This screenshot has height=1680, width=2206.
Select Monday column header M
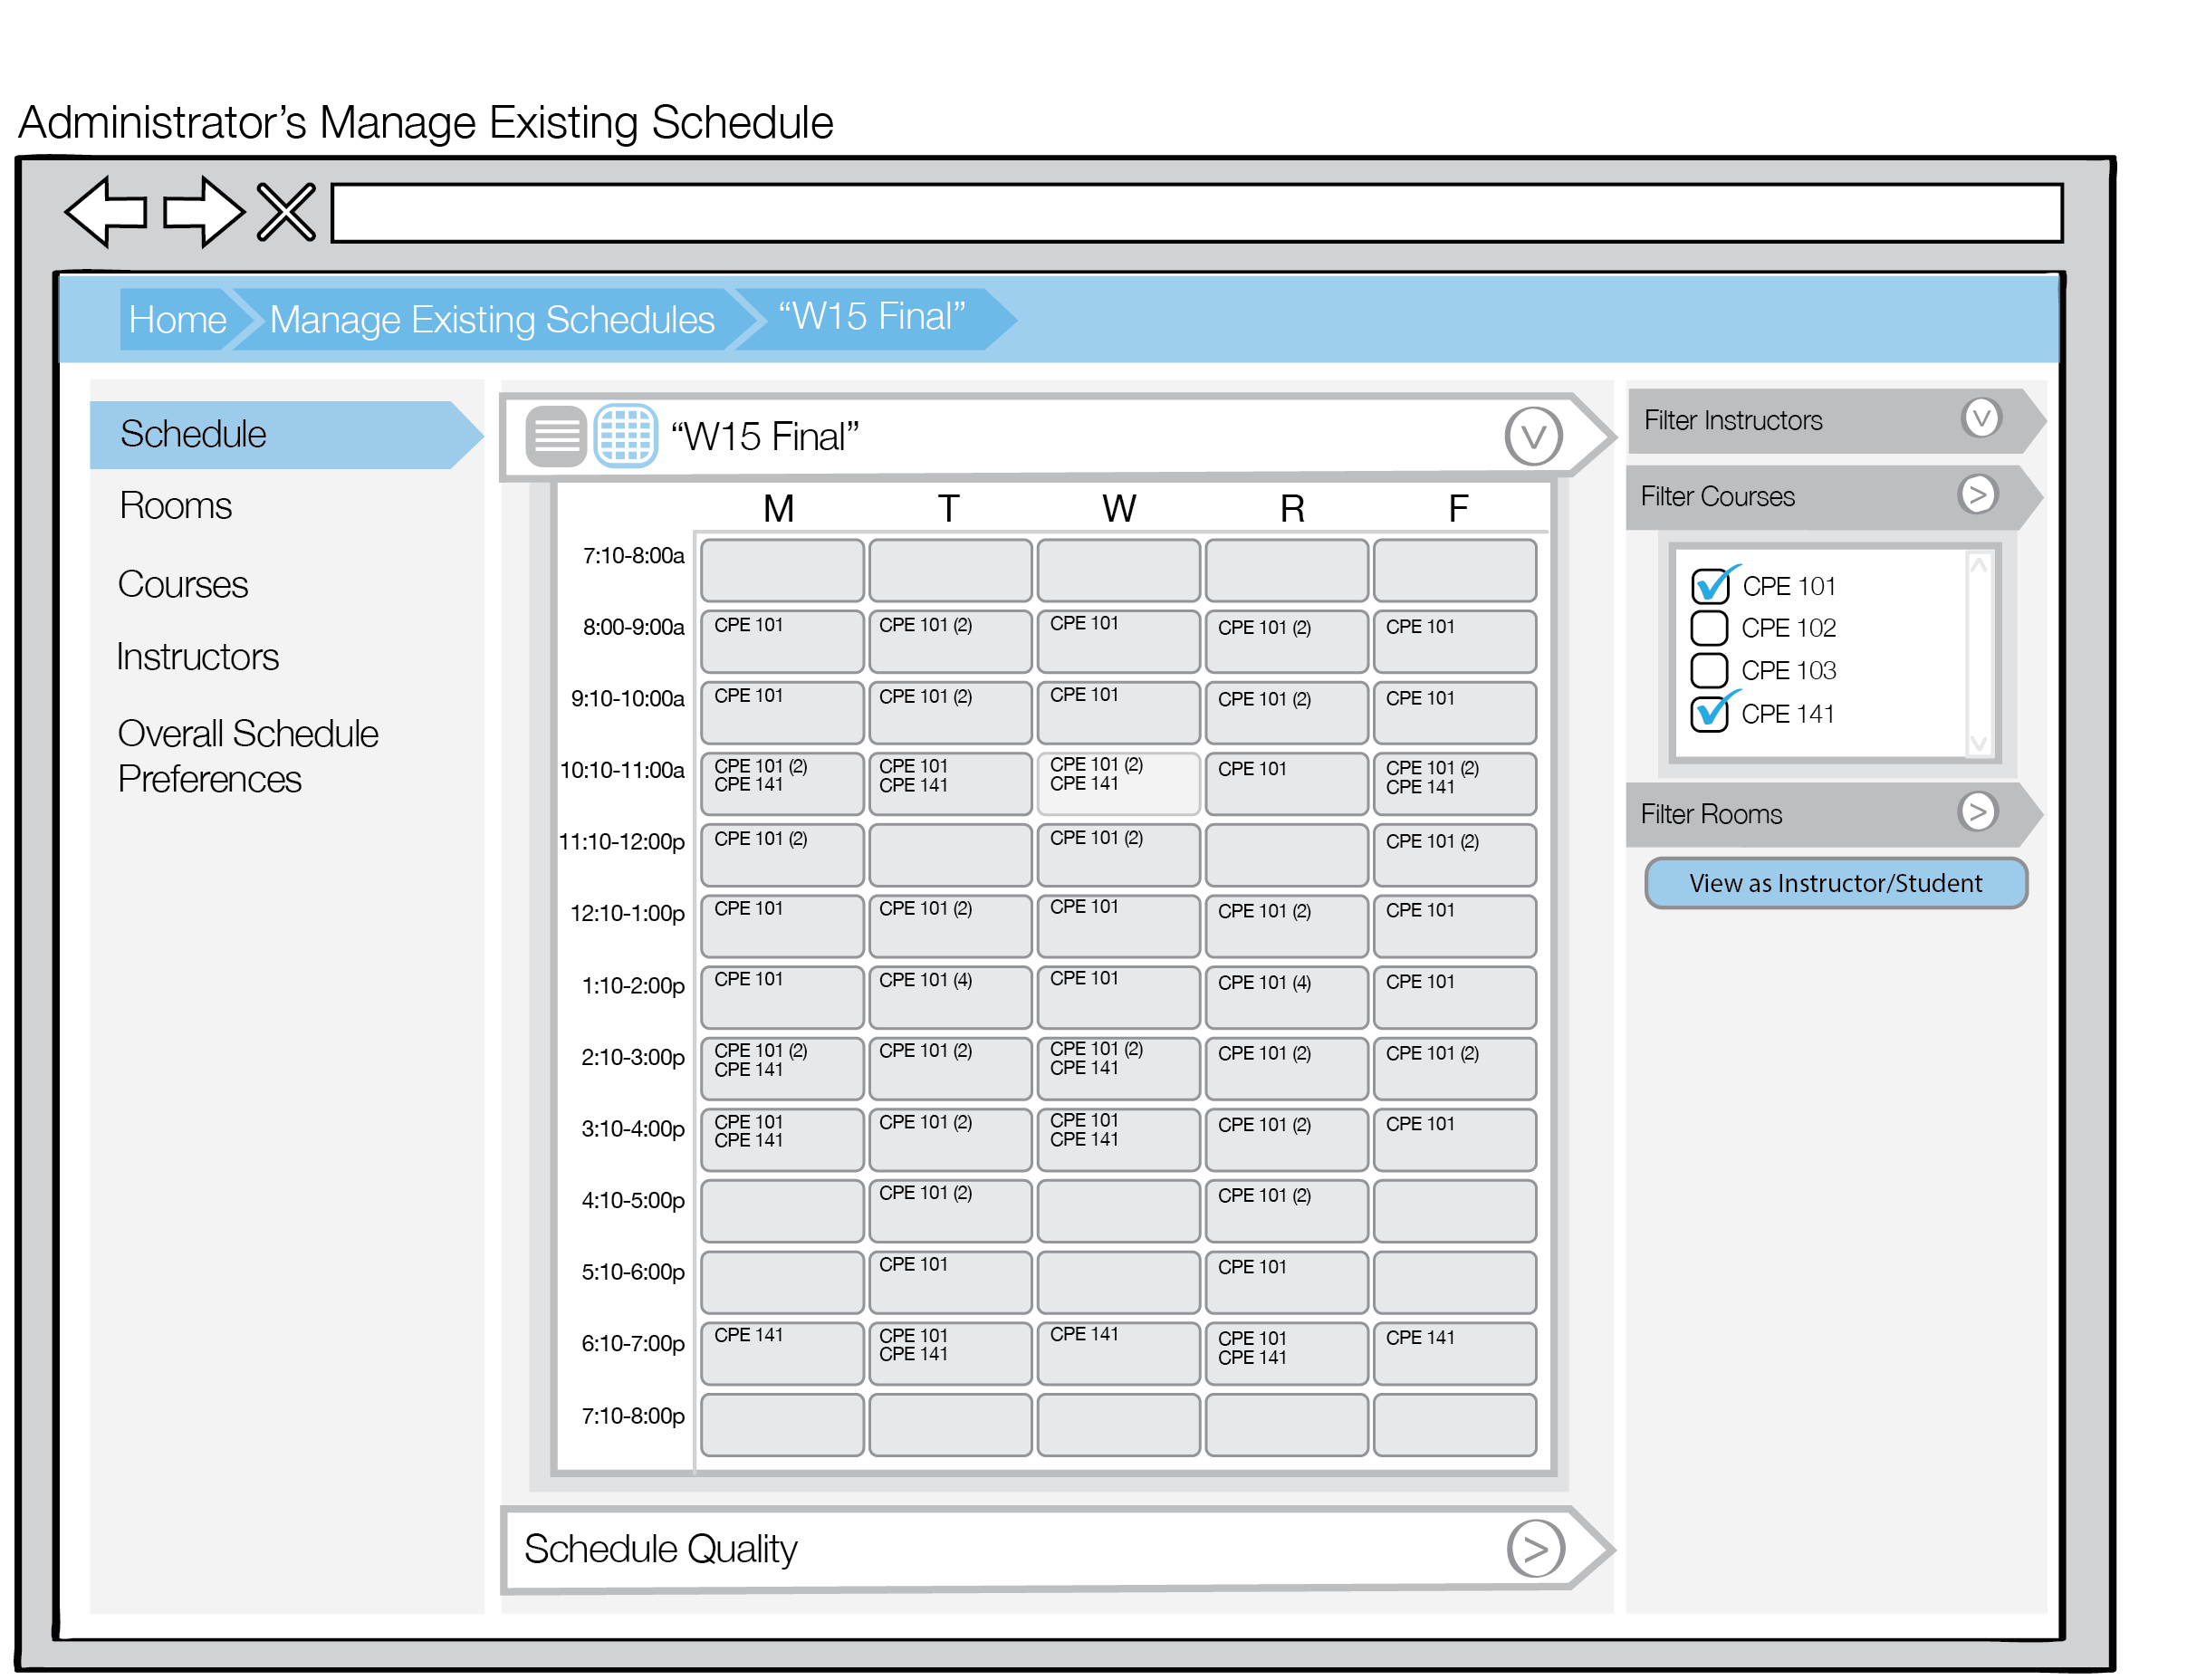point(779,509)
